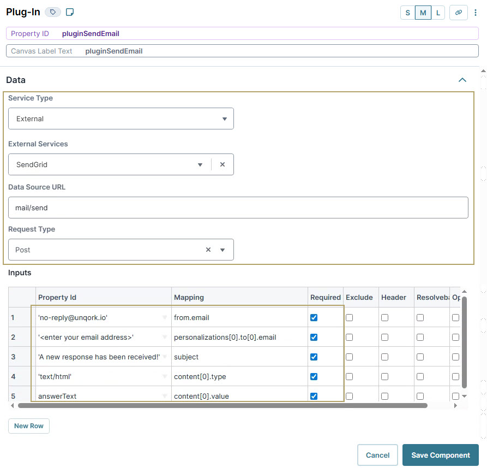Open the Request Type dropdown
Screen dimensions: 487x473
tap(224, 249)
